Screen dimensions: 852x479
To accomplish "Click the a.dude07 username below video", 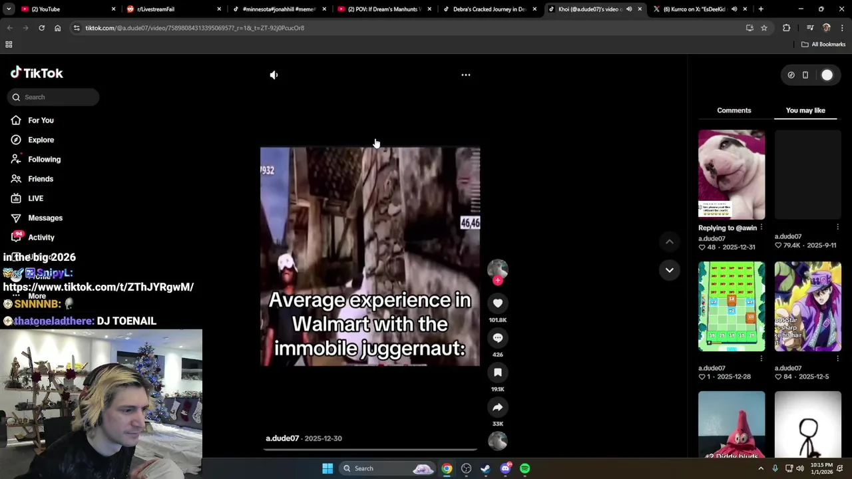I will (282, 438).
